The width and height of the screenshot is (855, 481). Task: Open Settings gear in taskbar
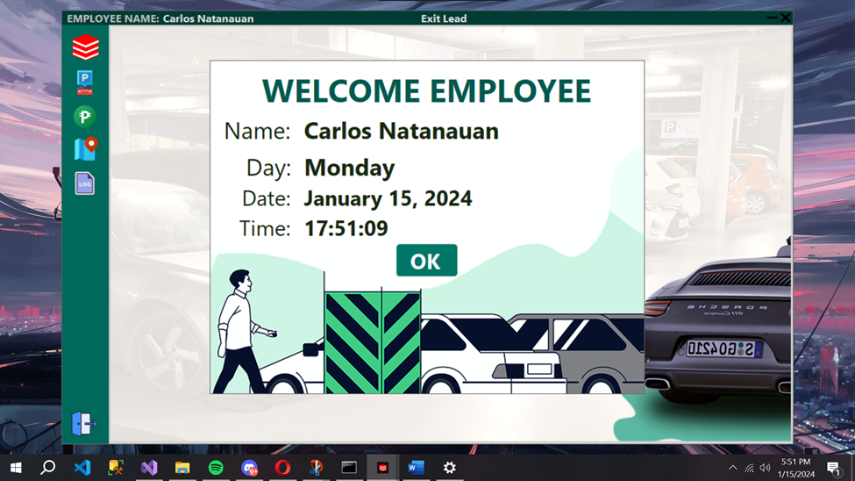coord(449,467)
